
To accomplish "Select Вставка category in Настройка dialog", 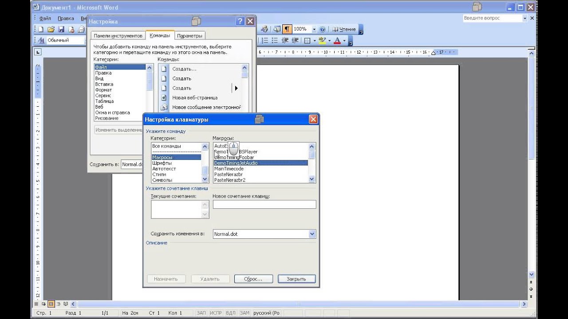I will (120, 84).
